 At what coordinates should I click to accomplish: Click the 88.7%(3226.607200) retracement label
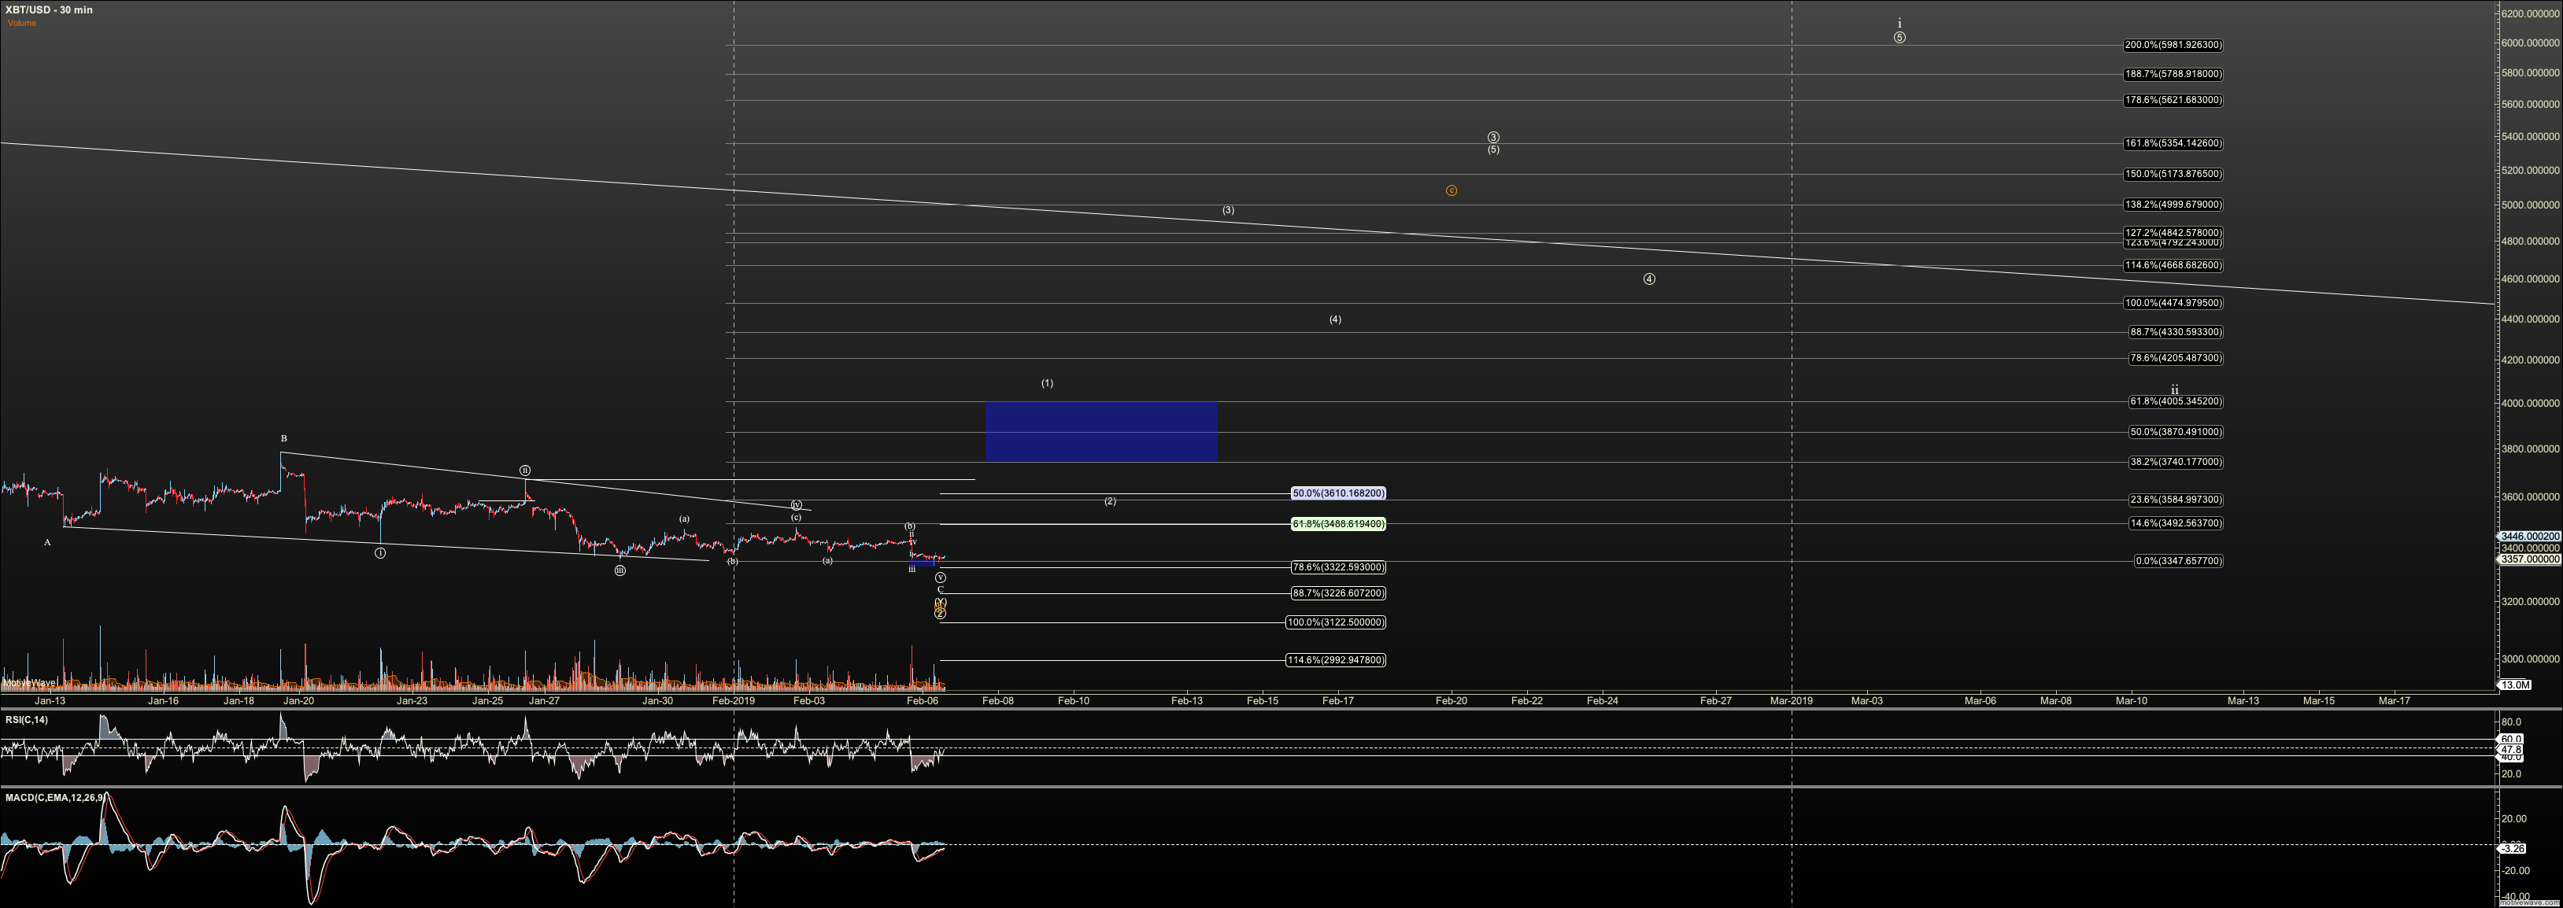tap(1338, 594)
